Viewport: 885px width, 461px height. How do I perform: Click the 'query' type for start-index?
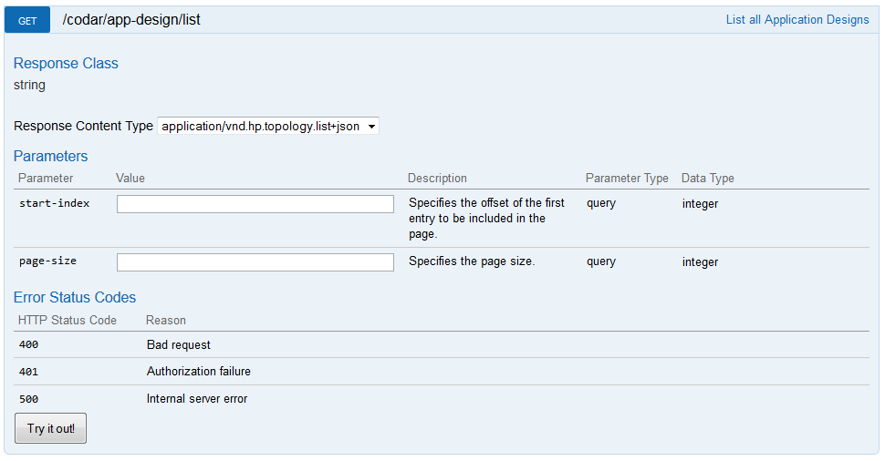[x=601, y=203]
